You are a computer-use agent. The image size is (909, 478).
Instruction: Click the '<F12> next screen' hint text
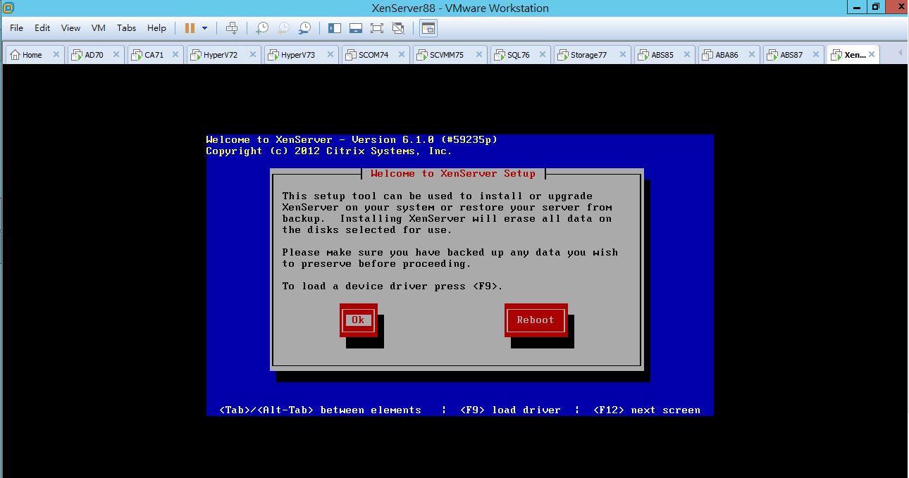pyautogui.click(x=647, y=410)
